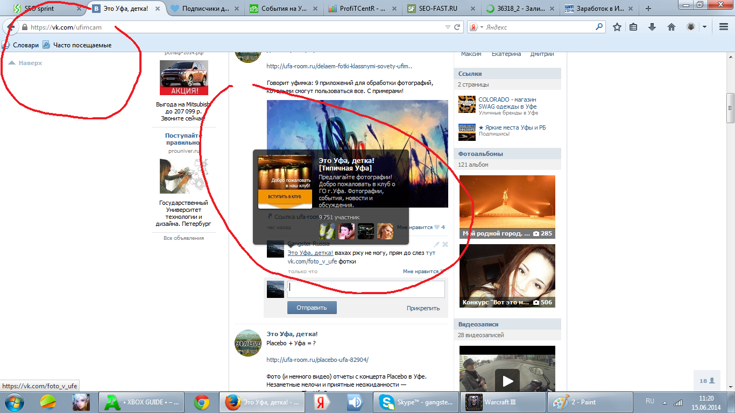Open the 2 - Paint taskbar window
Screen dimensions: 735x413
coord(591,402)
